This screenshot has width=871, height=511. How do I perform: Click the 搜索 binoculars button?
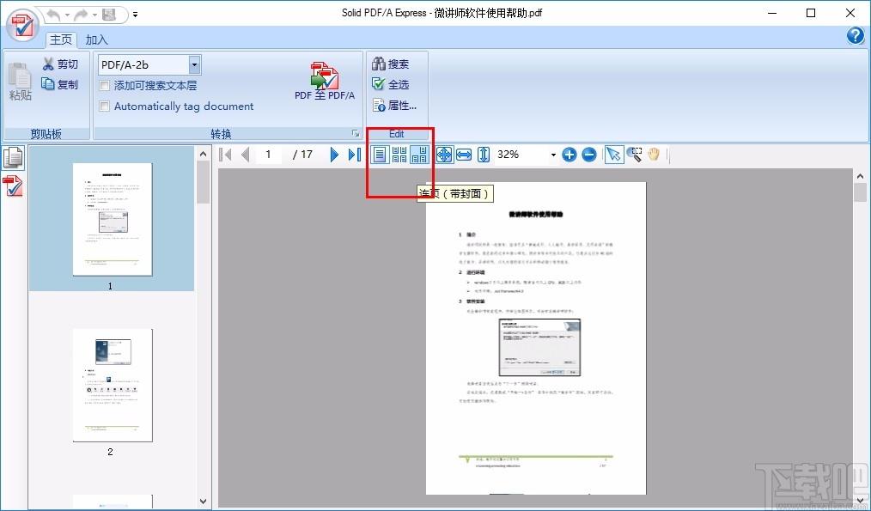391,64
